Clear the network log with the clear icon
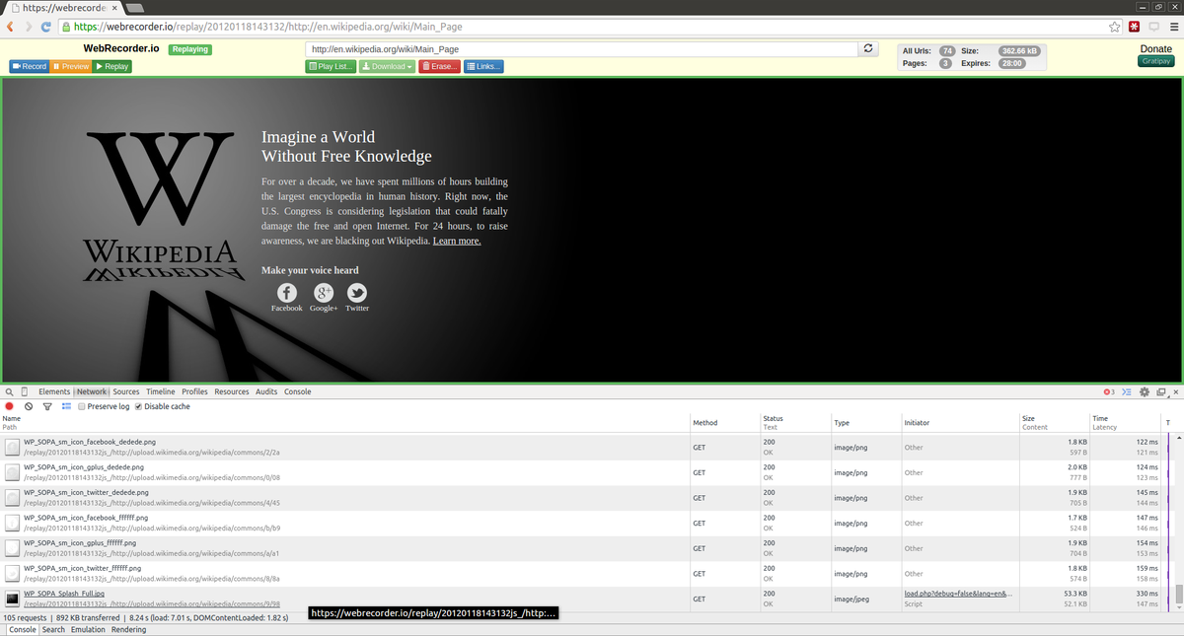1184x636 pixels. [x=29, y=406]
